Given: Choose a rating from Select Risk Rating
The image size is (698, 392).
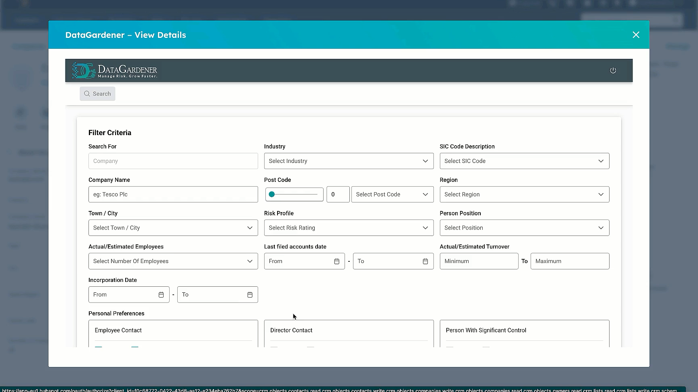Looking at the screenshot, I should pos(348,228).
